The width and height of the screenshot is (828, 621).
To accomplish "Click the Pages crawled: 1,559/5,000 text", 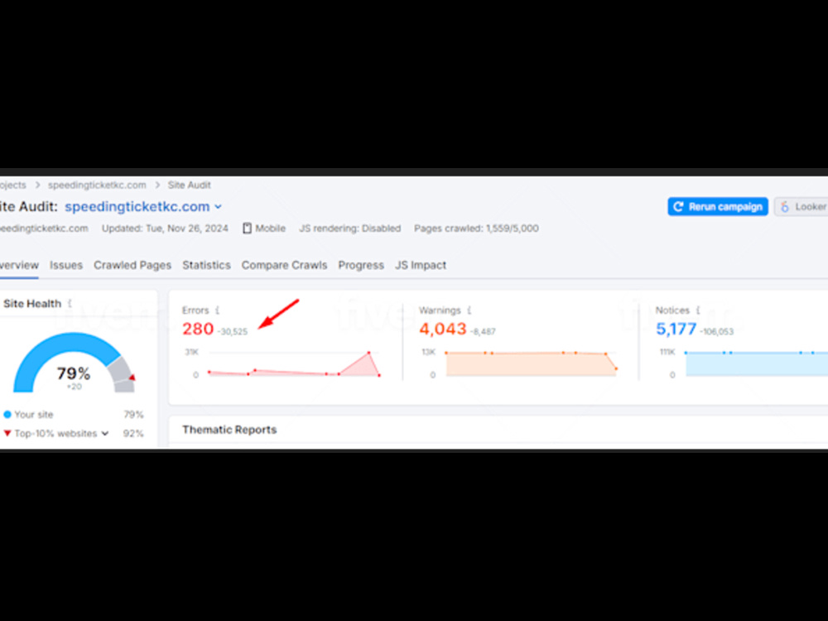I will tap(476, 229).
